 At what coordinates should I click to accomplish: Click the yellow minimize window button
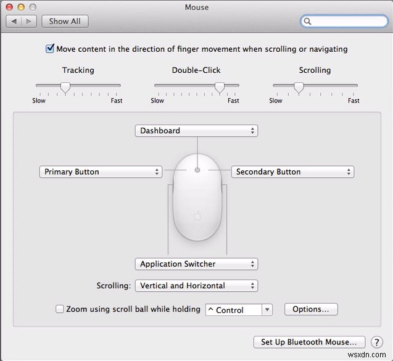[21, 7]
